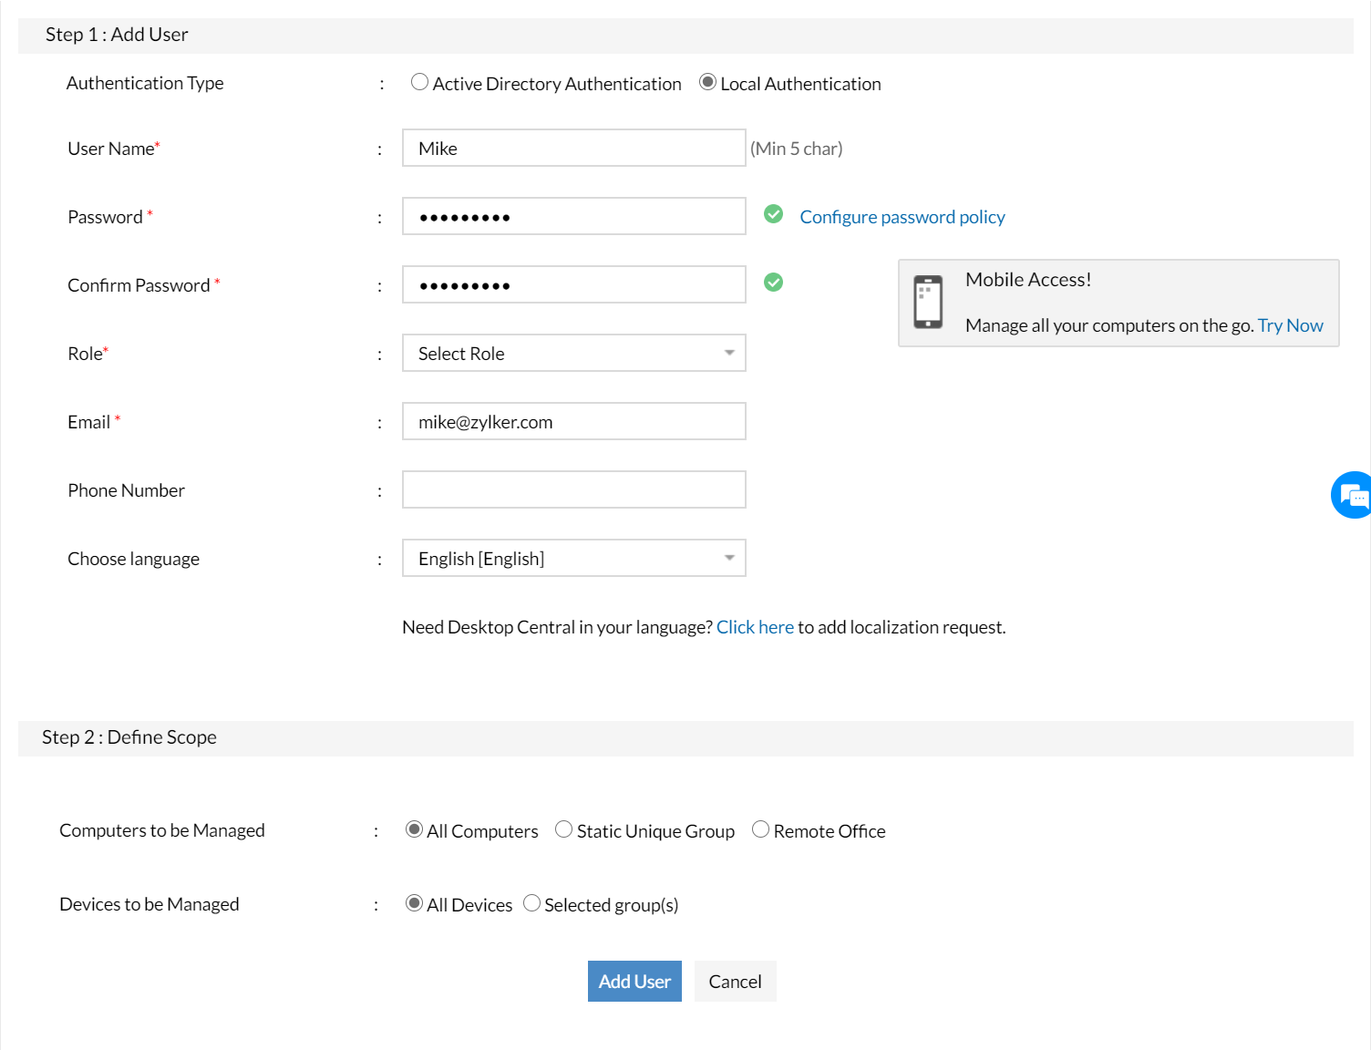This screenshot has height=1050, width=1371.
Task: Select All Devices radio button
Action: coord(414,903)
